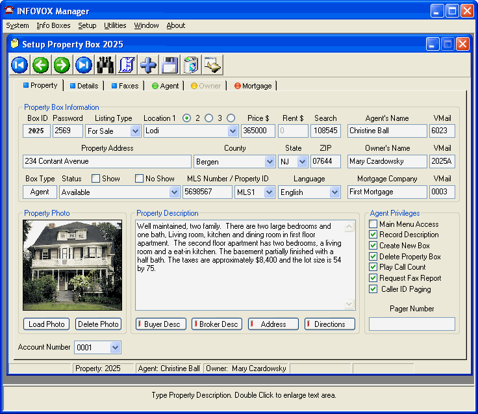This screenshot has width=478, height=414.
Task: Click the green previous record arrow
Action: pos(40,65)
